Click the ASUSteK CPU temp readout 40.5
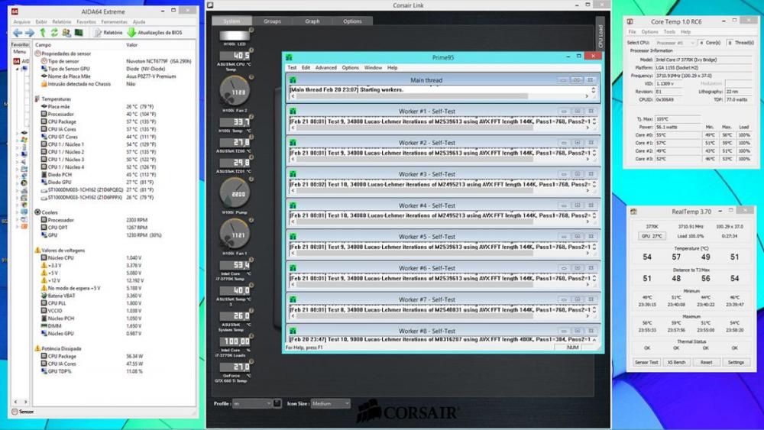The image size is (764, 430). tap(235, 56)
